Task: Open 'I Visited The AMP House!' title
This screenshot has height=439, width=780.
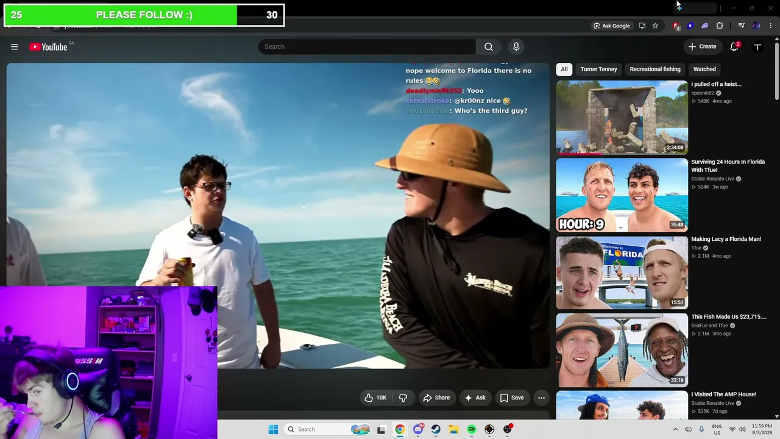Action: tap(723, 394)
